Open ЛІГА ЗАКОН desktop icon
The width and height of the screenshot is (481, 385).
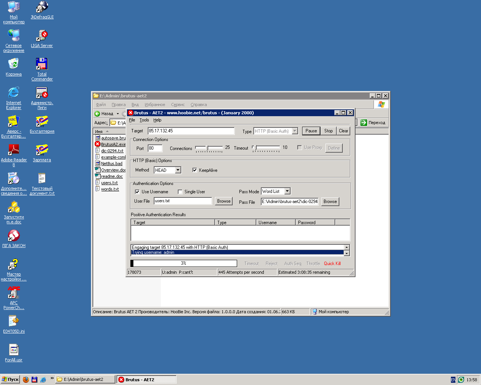14,239
